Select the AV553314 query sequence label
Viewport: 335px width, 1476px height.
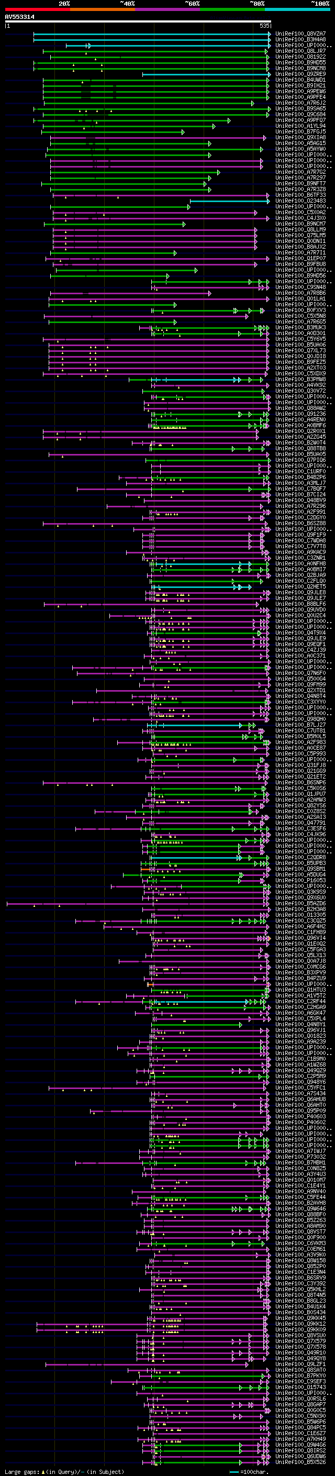pyautogui.click(x=19, y=17)
